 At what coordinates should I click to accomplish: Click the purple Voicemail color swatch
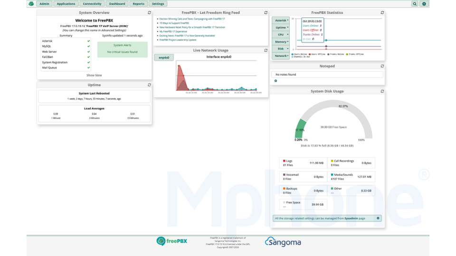(x=284, y=174)
